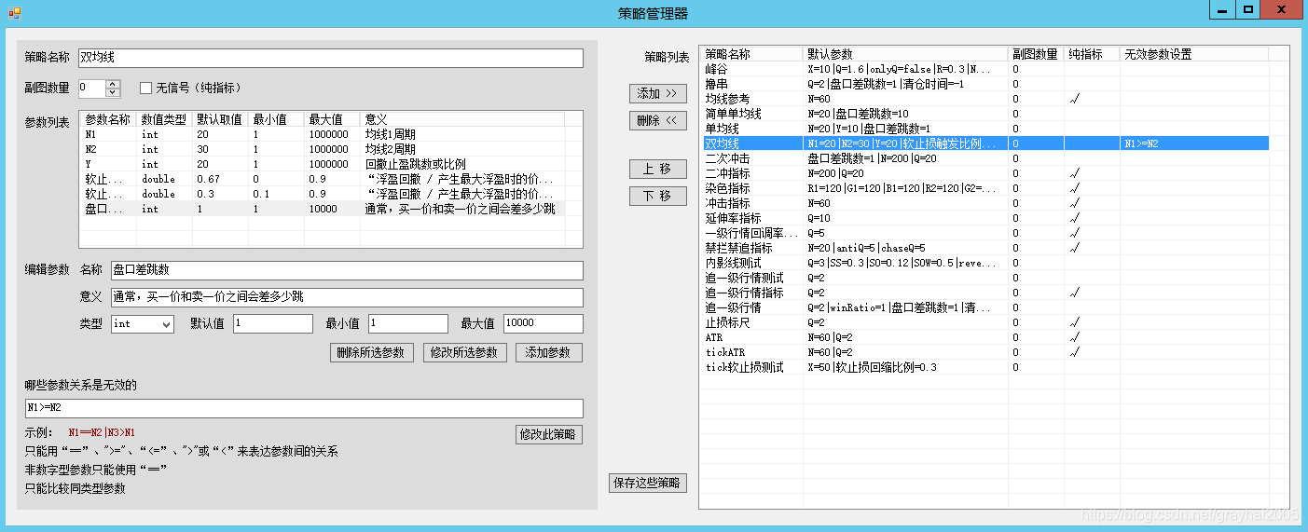Click the 添加 >> button
Image resolution: width=1308 pixels, height=532 pixels.
(657, 93)
